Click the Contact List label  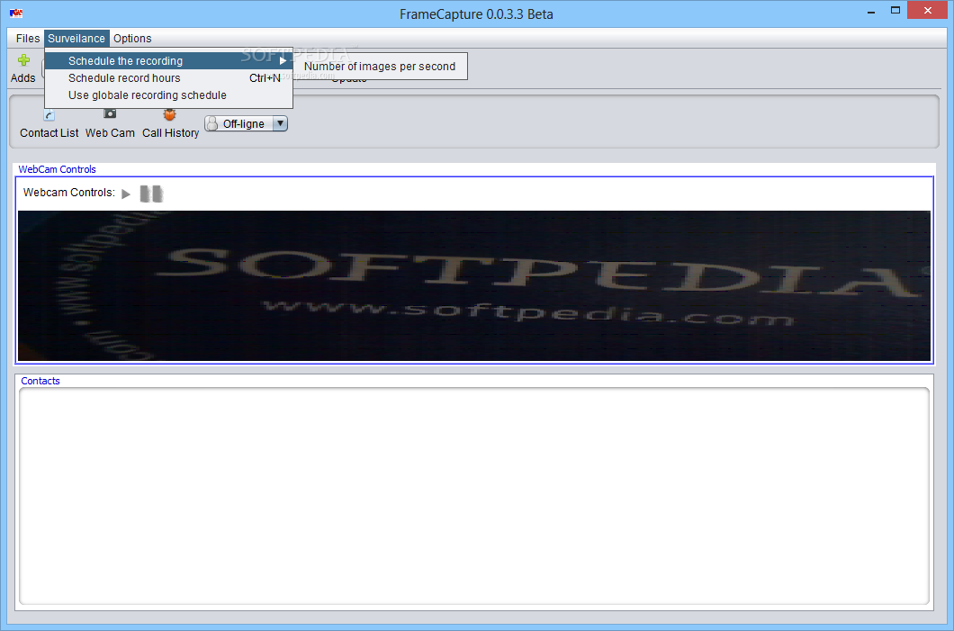click(x=49, y=132)
